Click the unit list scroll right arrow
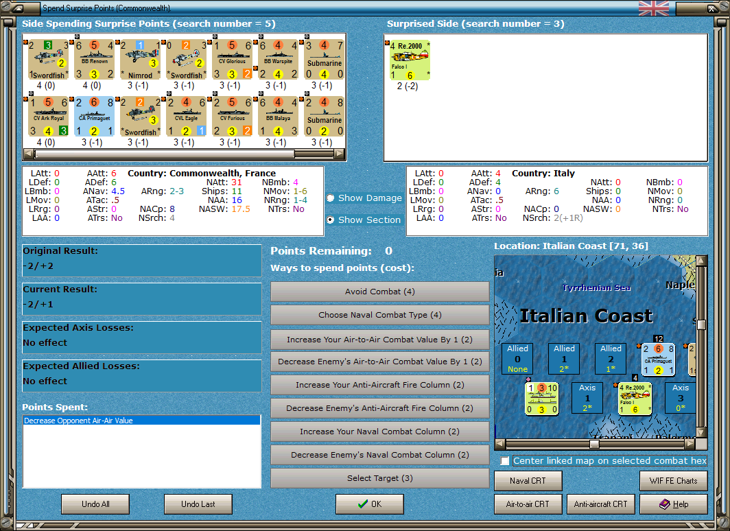The height and width of the screenshot is (531, 730). (340, 154)
